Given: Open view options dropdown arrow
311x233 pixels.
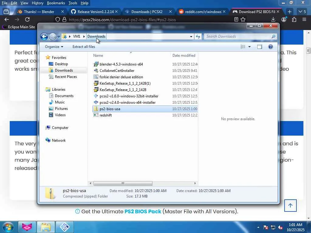Looking at the screenshot, I should 250,47.
